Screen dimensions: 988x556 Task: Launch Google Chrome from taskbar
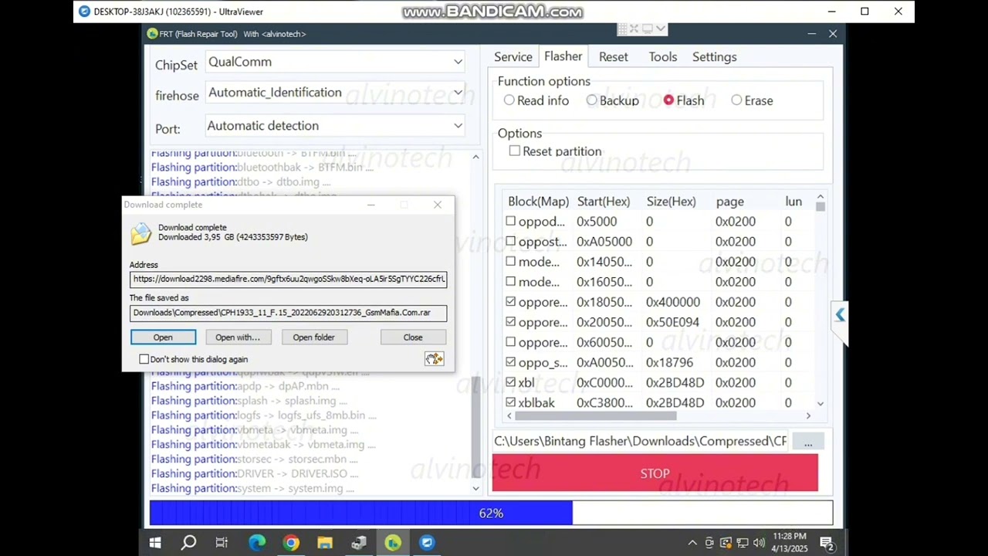point(290,543)
